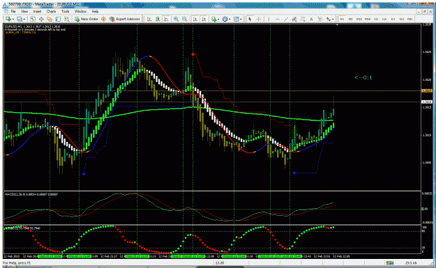Expand the Profiles dropdown arrow

tap(24, 19)
